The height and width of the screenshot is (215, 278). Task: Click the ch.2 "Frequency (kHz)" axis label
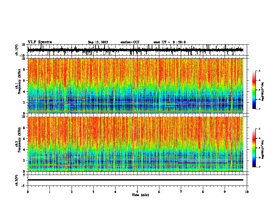click(19, 140)
